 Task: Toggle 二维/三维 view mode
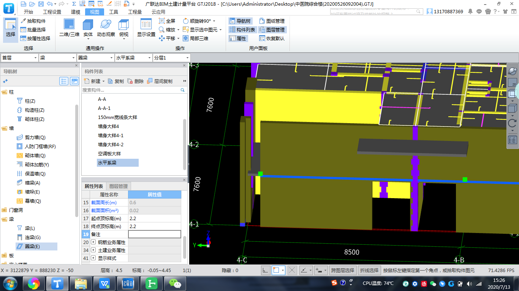(x=70, y=29)
